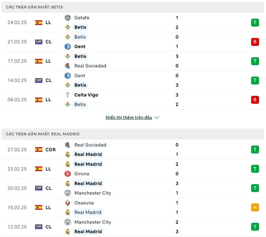Open the Celta Vigo team link
Viewport: 266px width, 237px height.
point(86,95)
